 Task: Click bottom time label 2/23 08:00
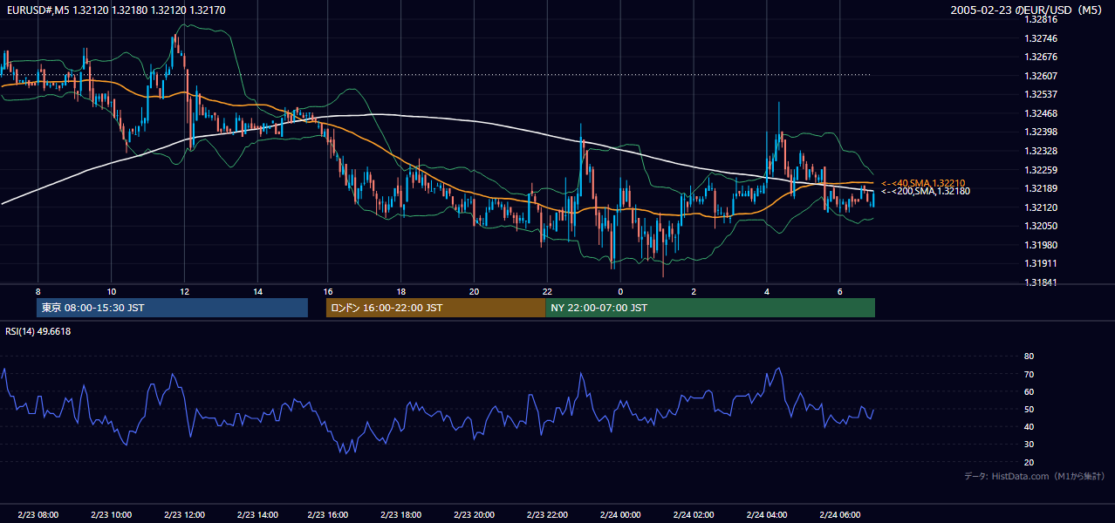pos(38,515)
